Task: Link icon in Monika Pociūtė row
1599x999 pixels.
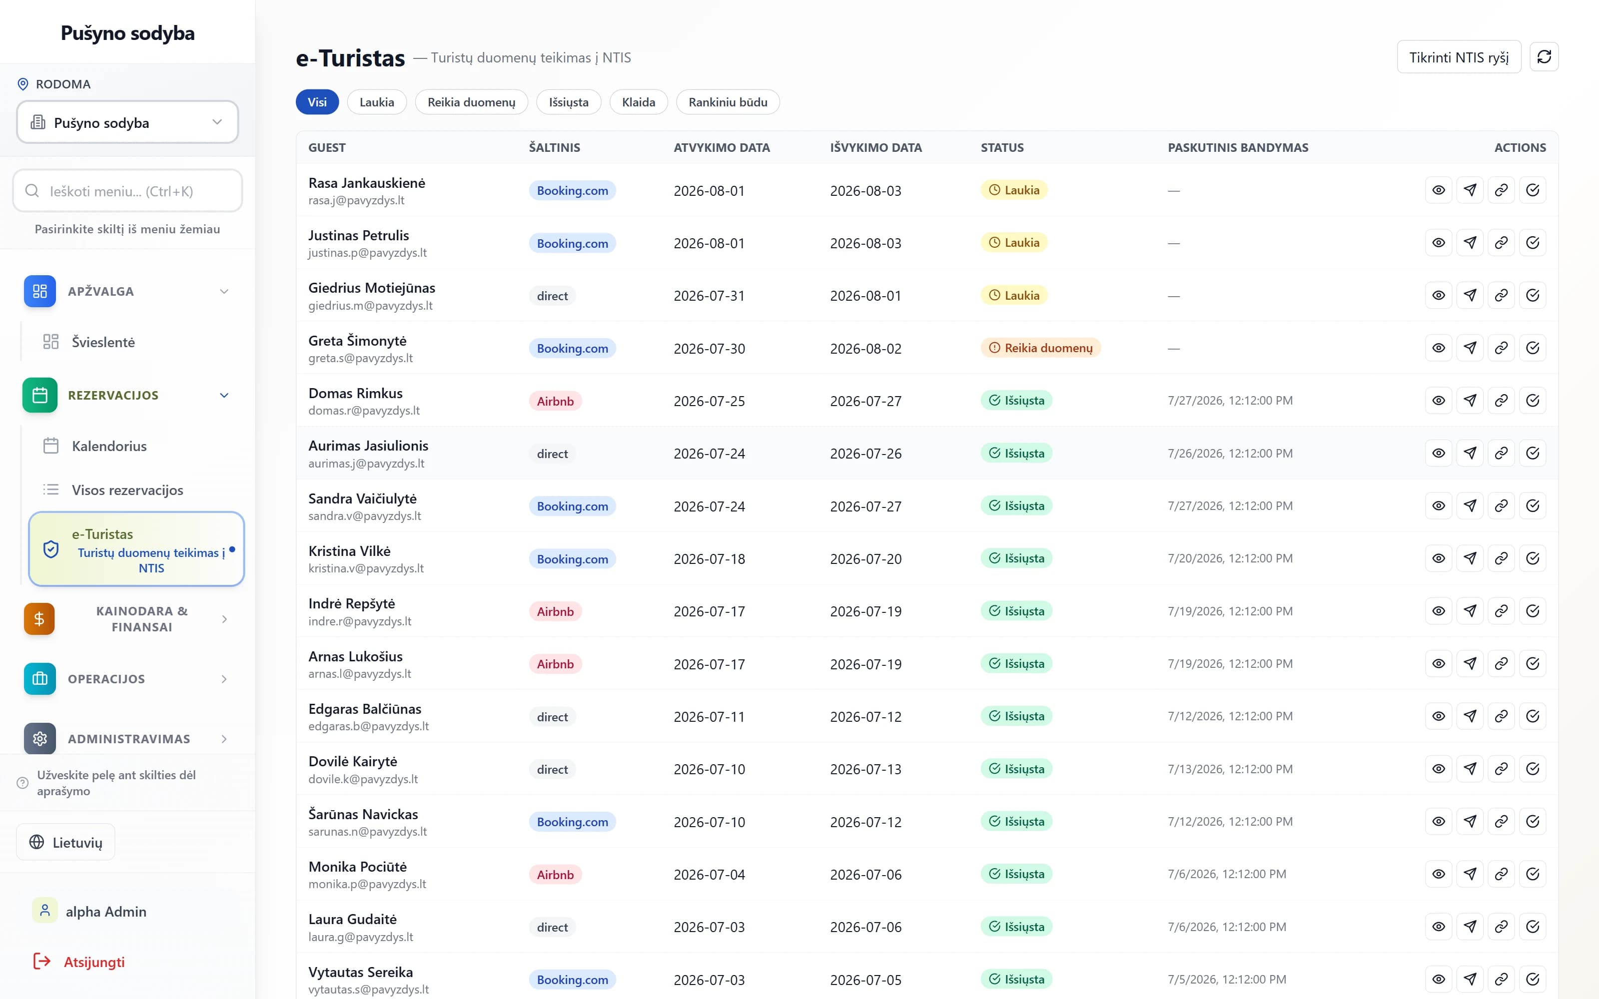Action: [1501, 874]
